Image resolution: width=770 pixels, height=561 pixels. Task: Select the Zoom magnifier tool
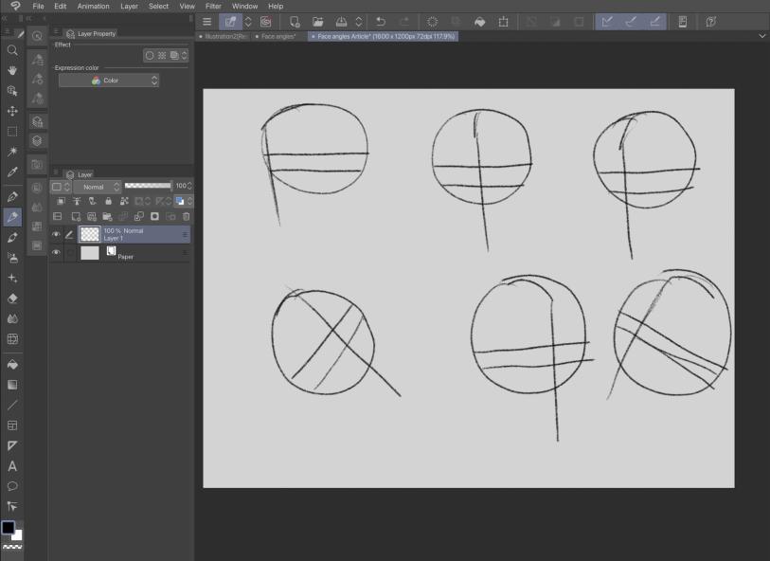(x=12, y=50)
